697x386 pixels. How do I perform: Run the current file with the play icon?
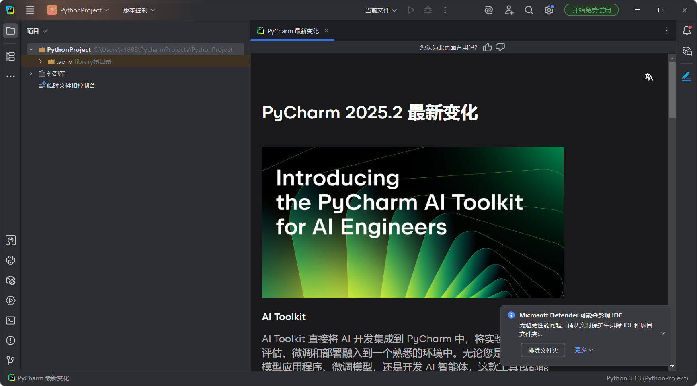click(x=411, y=10)
